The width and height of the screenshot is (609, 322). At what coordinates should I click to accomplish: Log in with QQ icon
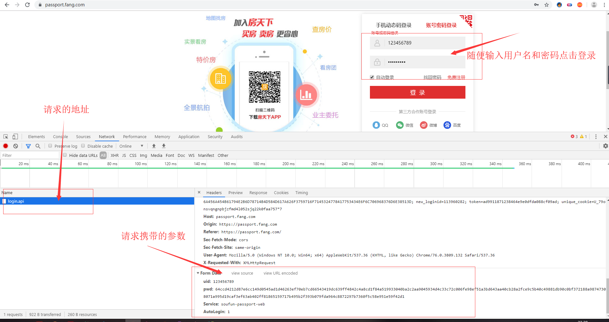[376, 125]
